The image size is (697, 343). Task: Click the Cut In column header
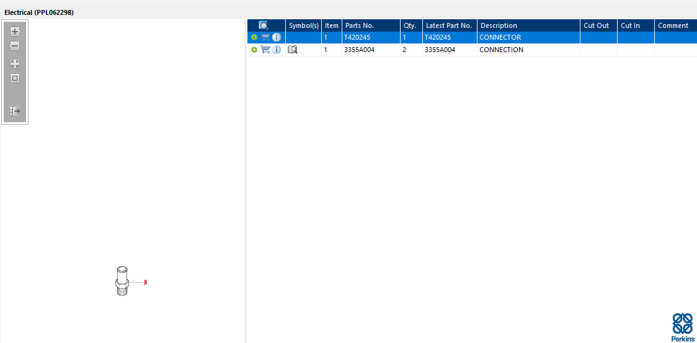coord(636,25)
